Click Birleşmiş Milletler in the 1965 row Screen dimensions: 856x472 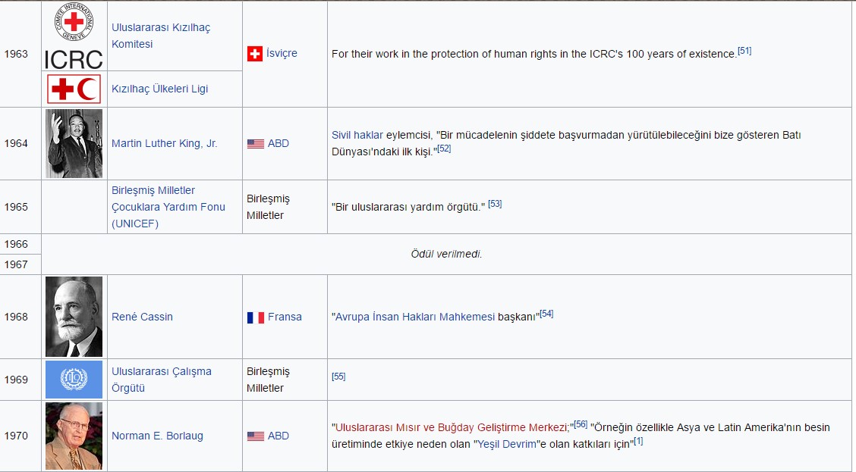coord(268,207)
